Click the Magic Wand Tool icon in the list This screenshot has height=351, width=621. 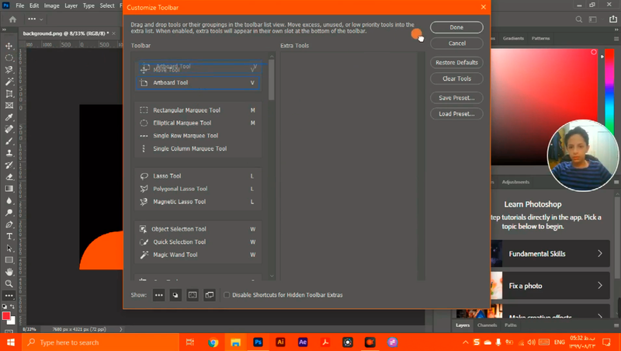144,255
